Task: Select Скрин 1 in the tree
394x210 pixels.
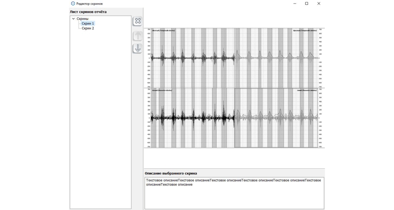Action: [x=87, y=24]
